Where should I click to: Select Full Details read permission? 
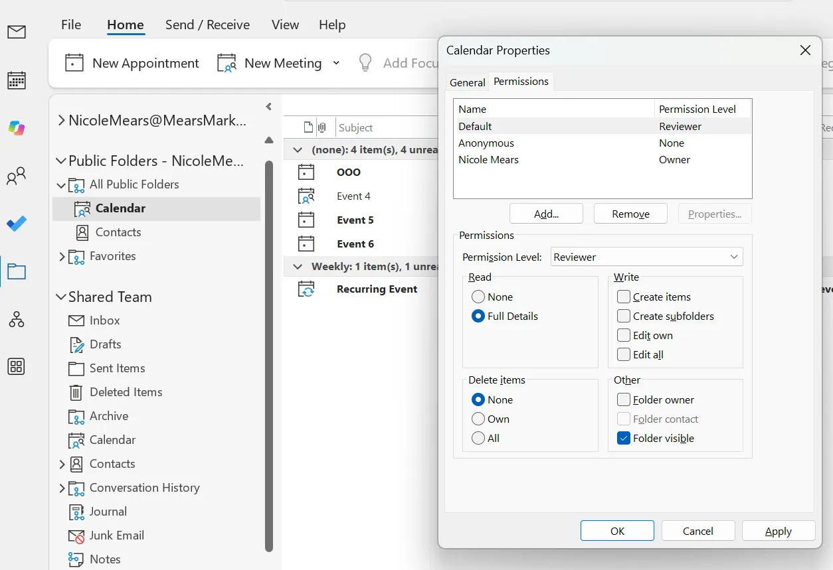478,317
